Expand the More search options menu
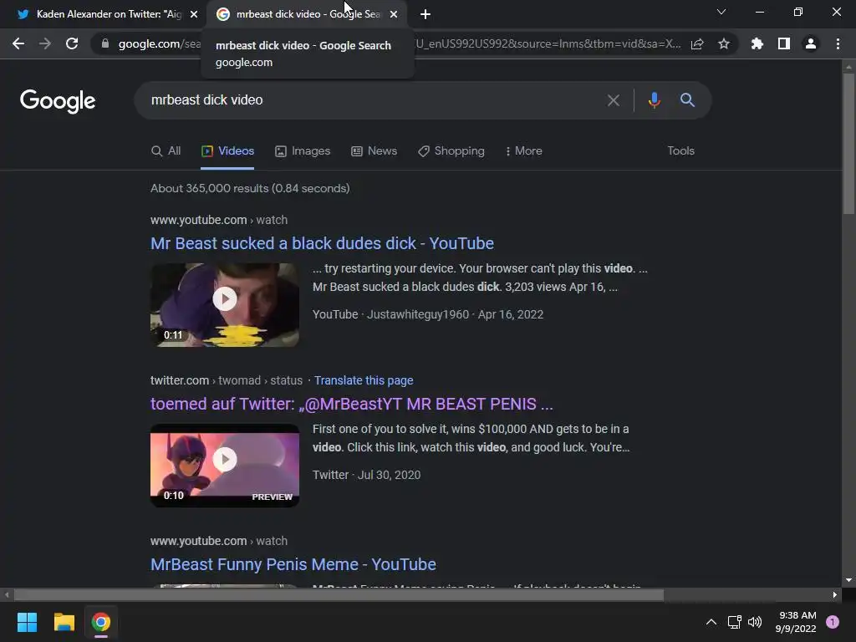856x642 pixels. click(523, 151)
